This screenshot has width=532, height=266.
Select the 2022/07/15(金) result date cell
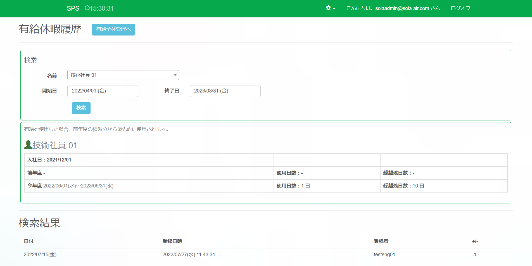(40, 255)
